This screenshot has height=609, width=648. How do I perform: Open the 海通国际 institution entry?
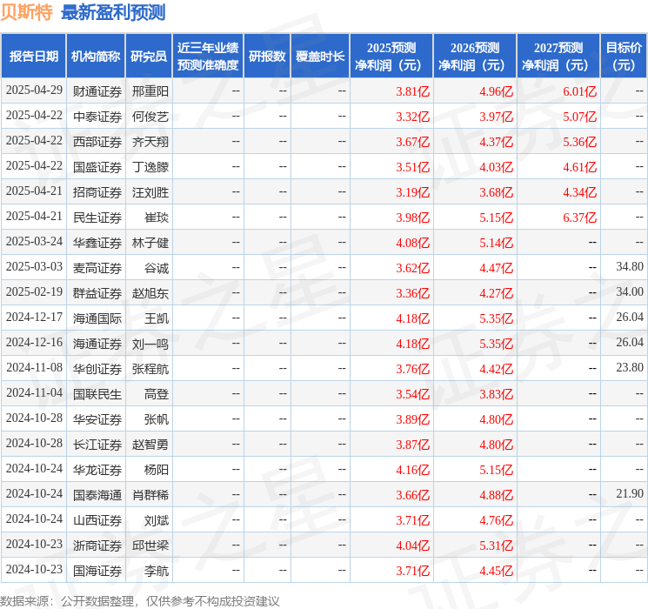click(x=97, y=318)
